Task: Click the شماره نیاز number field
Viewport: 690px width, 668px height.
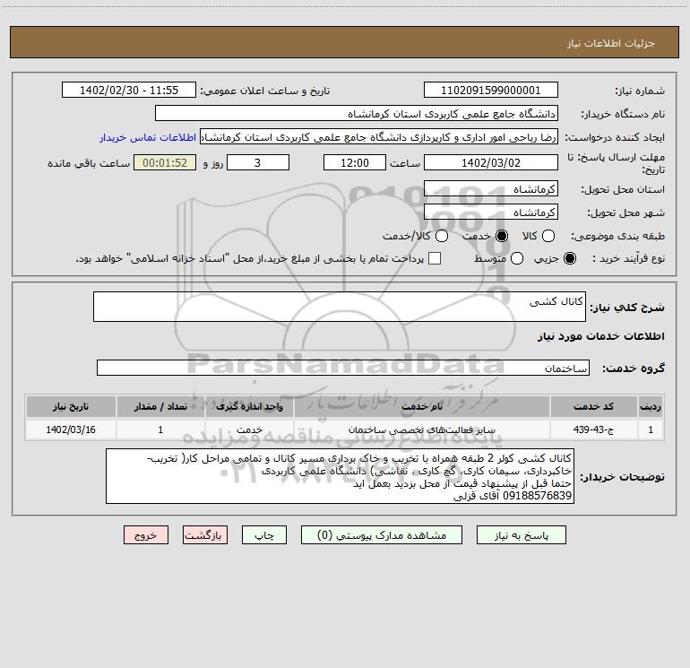Action: pyautogui.click(x=491, y=91)
